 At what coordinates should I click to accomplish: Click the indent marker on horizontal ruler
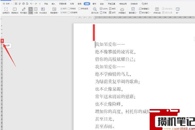tap(95, 18)
